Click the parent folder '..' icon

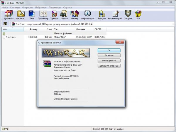(4, 33)
